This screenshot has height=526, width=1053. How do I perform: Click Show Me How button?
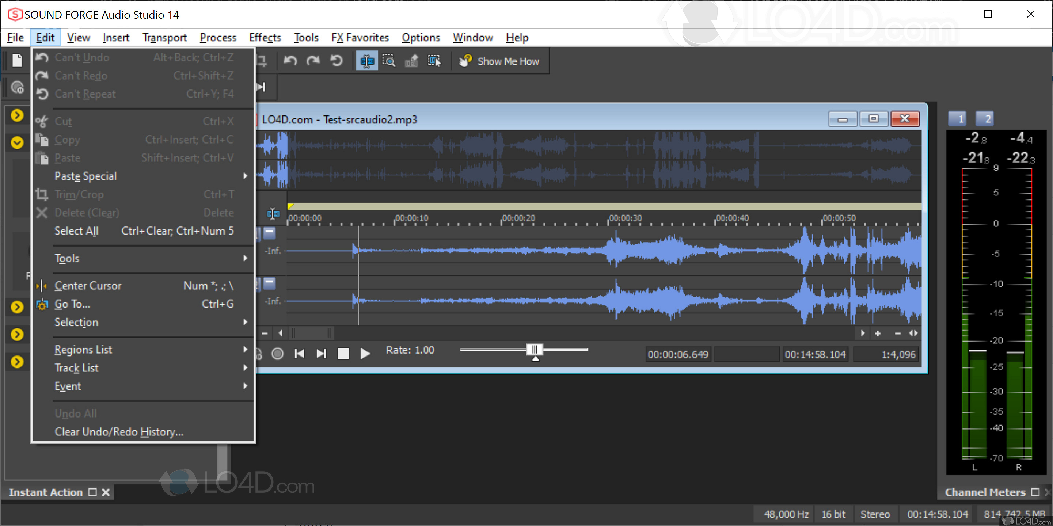pyautogui.click(x=499, y=61)
